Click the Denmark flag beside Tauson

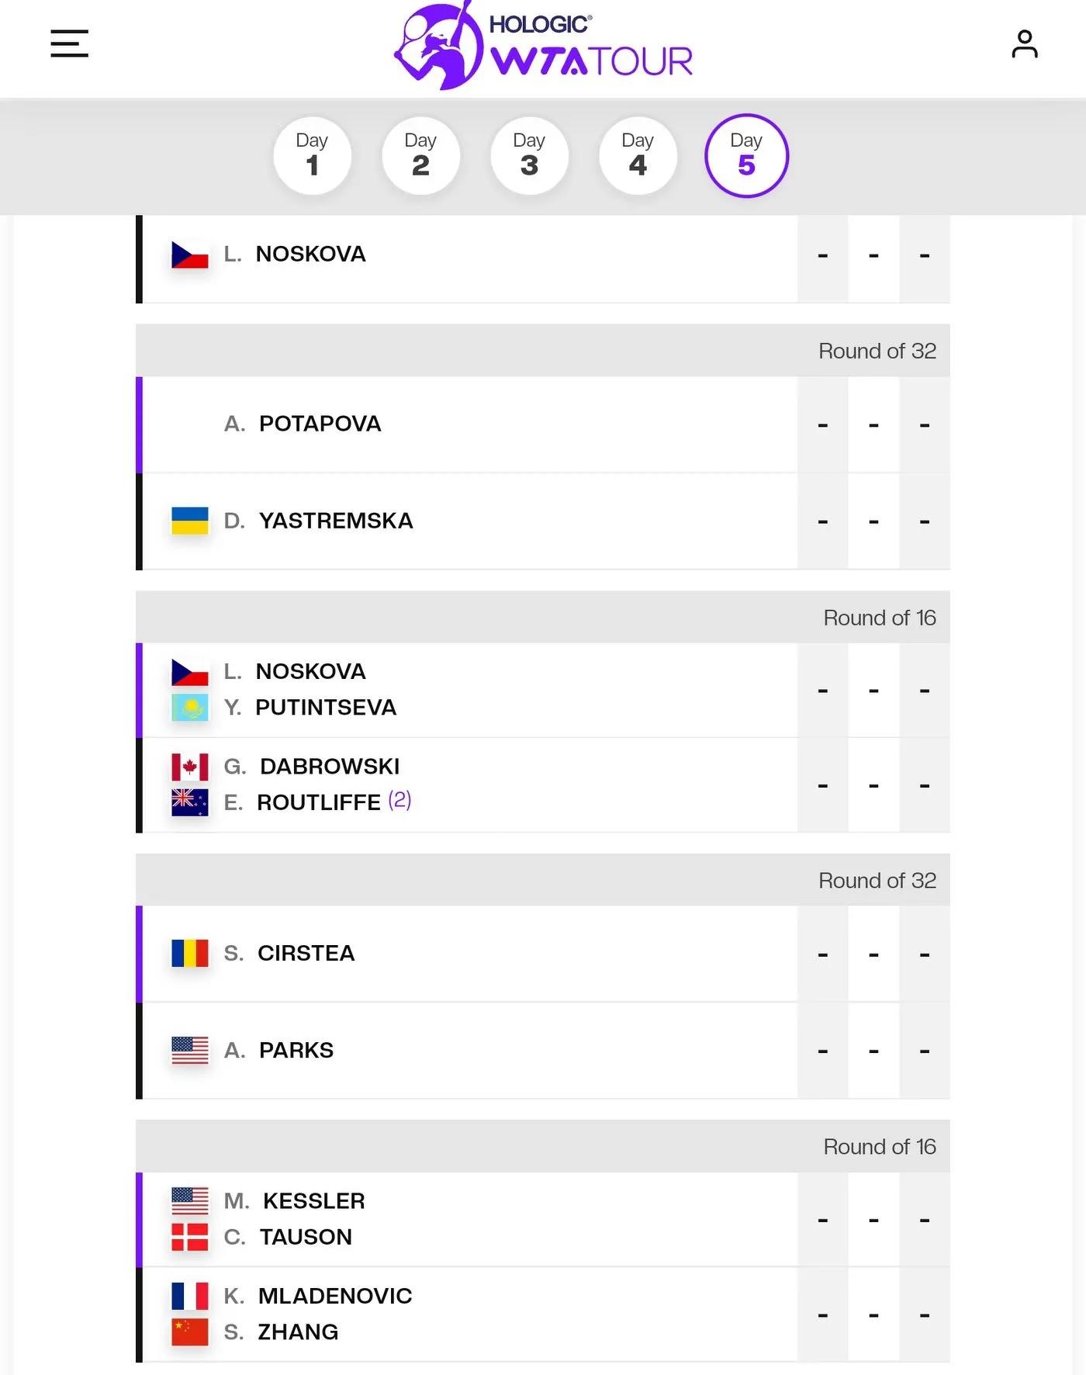(190, 1237)
